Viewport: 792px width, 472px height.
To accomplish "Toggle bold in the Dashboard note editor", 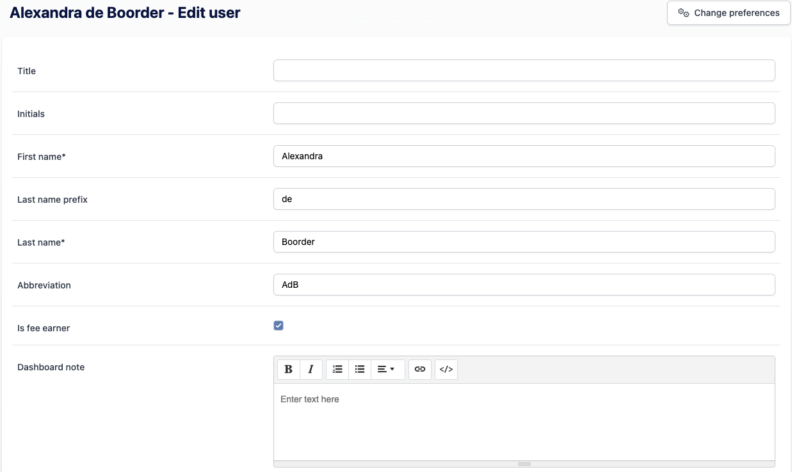I will tap(289, 369).
